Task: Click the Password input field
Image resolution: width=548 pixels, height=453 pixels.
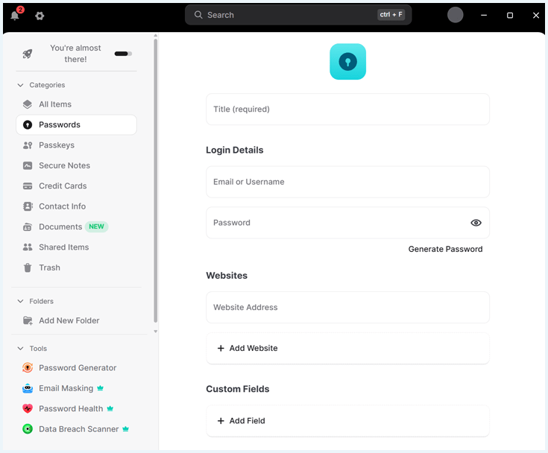Action: (x=347, y=223)
